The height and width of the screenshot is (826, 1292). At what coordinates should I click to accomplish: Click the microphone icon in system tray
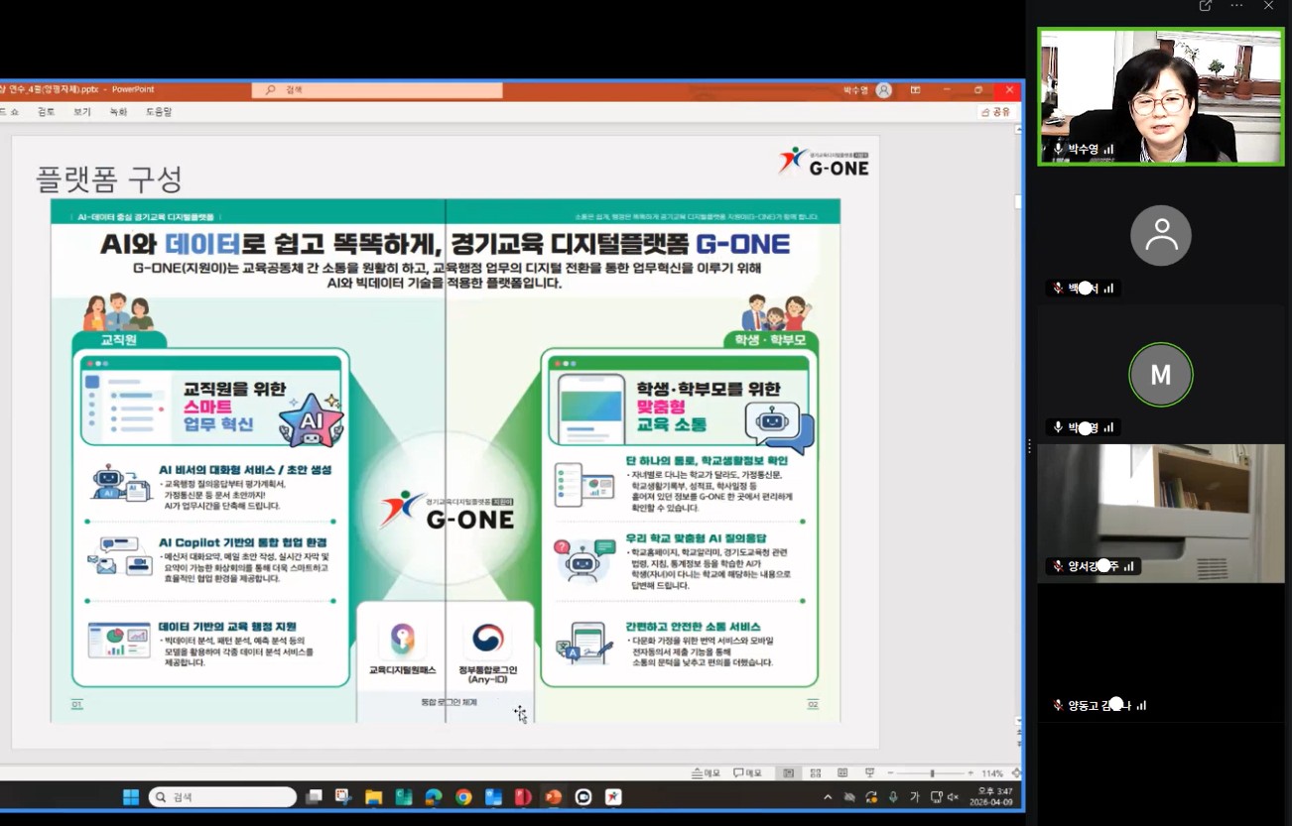coord(893,797)
